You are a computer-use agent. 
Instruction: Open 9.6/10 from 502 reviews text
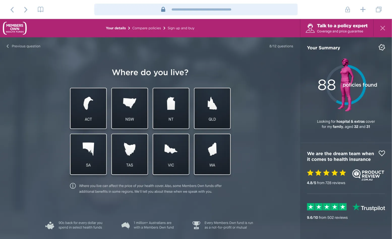tap(327, 218)
